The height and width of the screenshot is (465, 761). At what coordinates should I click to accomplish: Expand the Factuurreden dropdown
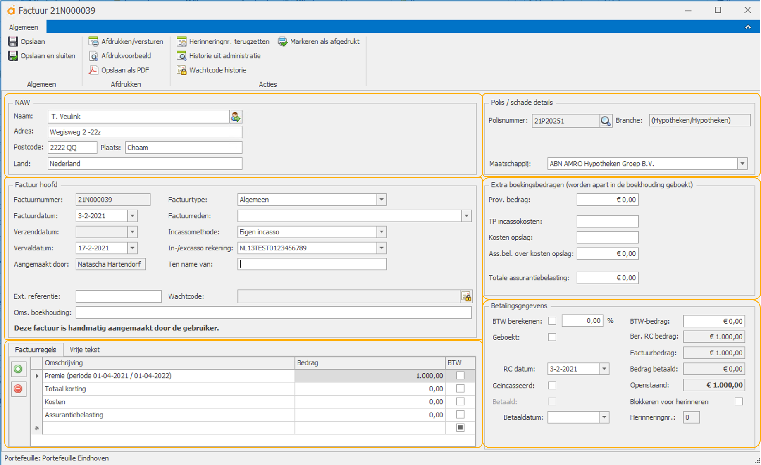[x=467, y=216]
